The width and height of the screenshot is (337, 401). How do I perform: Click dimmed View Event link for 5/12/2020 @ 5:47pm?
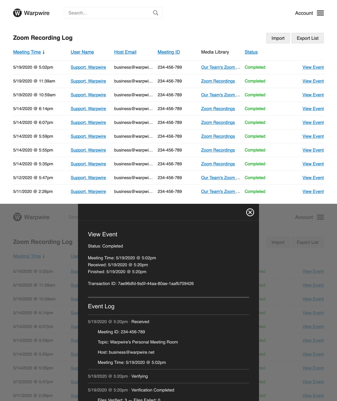(313, 382)
